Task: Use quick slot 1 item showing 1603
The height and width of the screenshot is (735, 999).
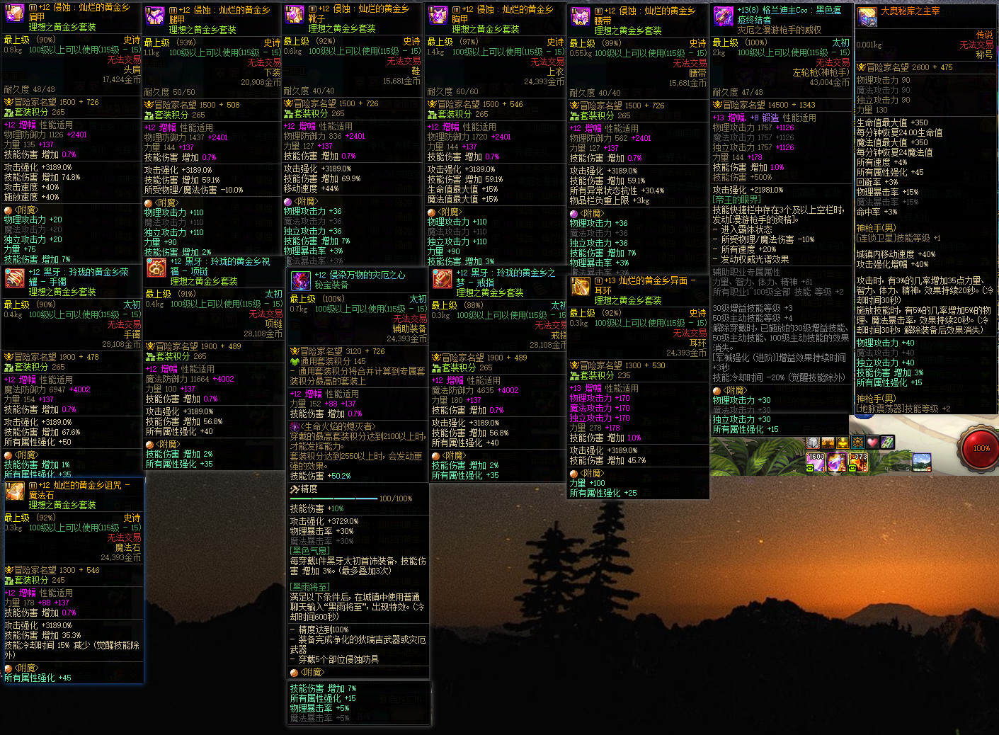Action: point(816,462)
